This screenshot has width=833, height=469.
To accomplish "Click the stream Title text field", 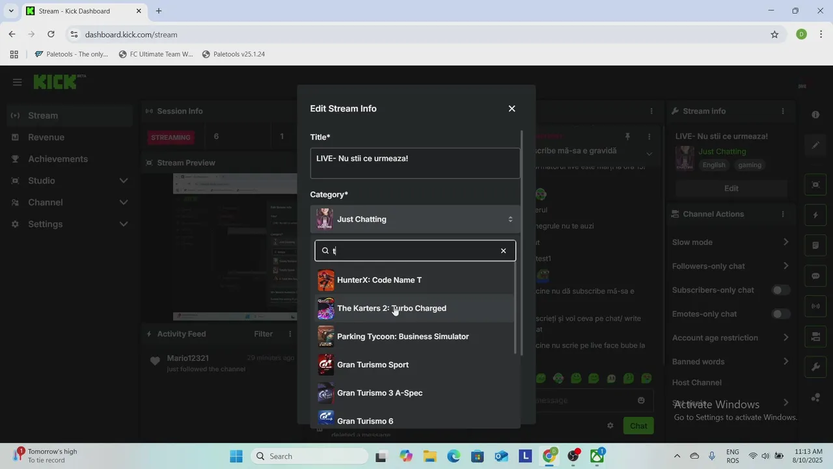I will point(415,163).
